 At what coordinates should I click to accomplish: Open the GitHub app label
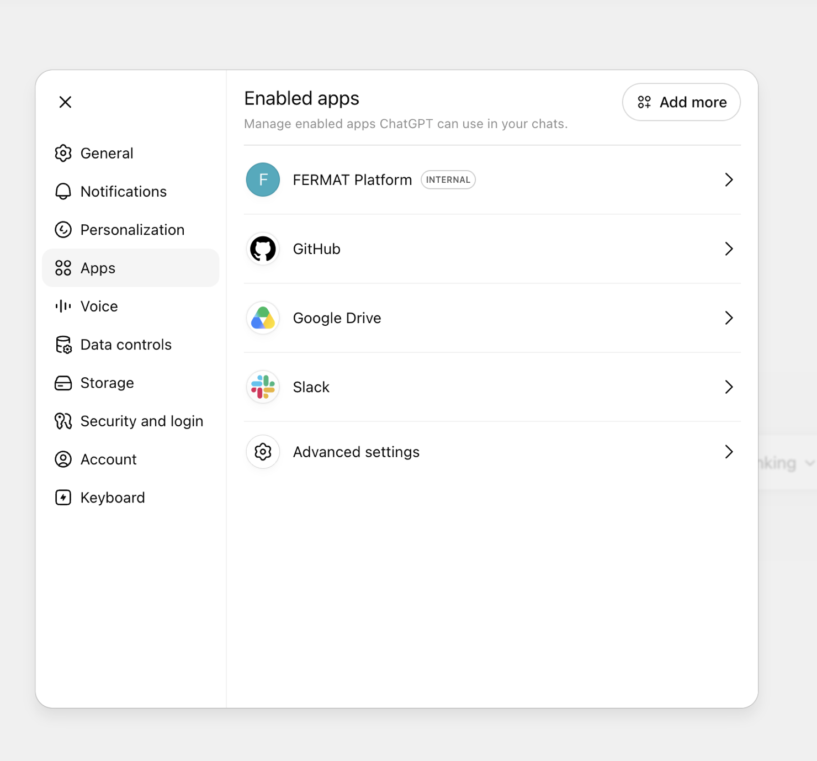(316, 249)
